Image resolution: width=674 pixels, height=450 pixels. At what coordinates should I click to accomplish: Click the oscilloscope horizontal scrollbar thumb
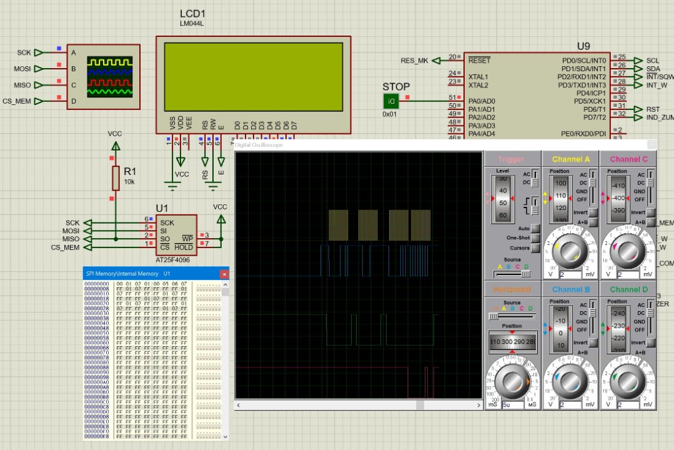[420, 405]
